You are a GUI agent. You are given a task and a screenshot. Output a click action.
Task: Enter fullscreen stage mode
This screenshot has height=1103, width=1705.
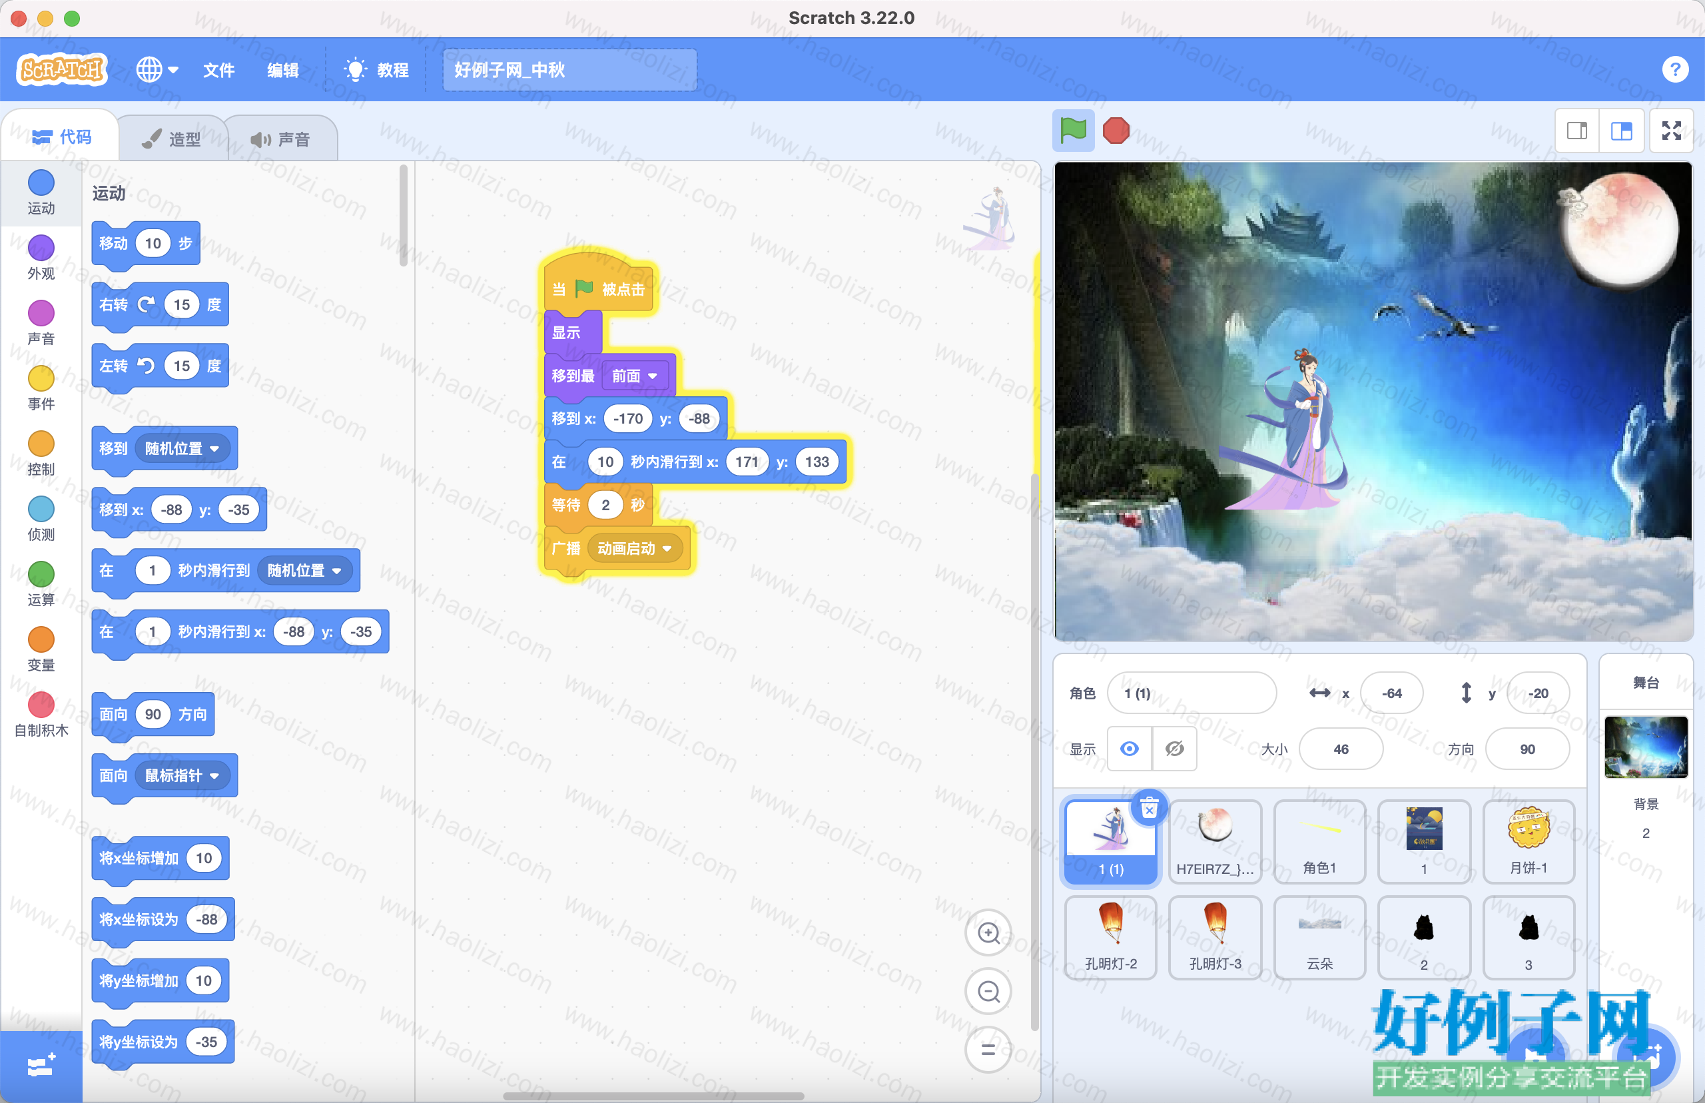(1671, 131)
